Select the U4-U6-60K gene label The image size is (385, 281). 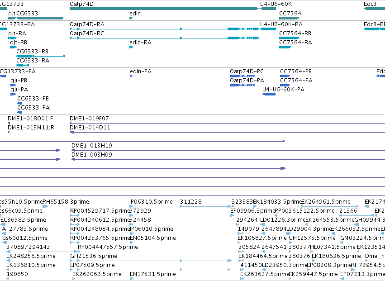276,4
